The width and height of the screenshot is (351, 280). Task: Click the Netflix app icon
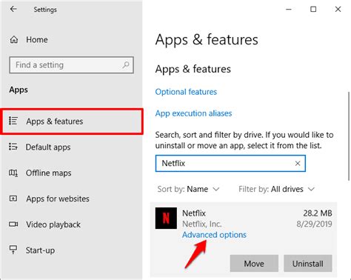click(166, 219)
